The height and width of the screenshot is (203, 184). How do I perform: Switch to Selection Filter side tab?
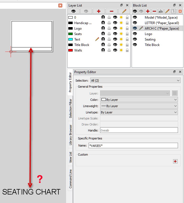tap(70, 108)
